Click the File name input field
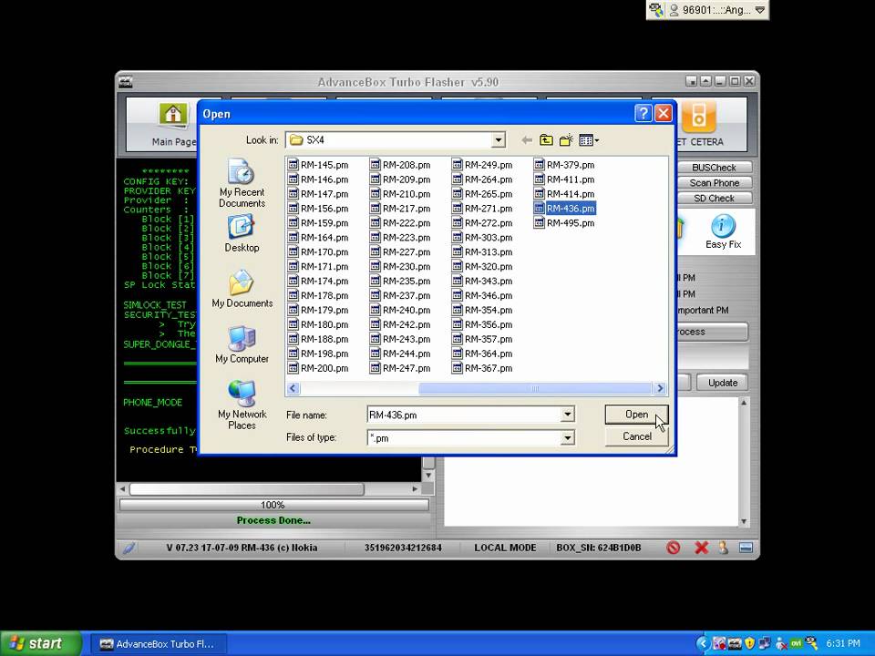The width and height of the screenshot is (875, 656). coord(464,415)
